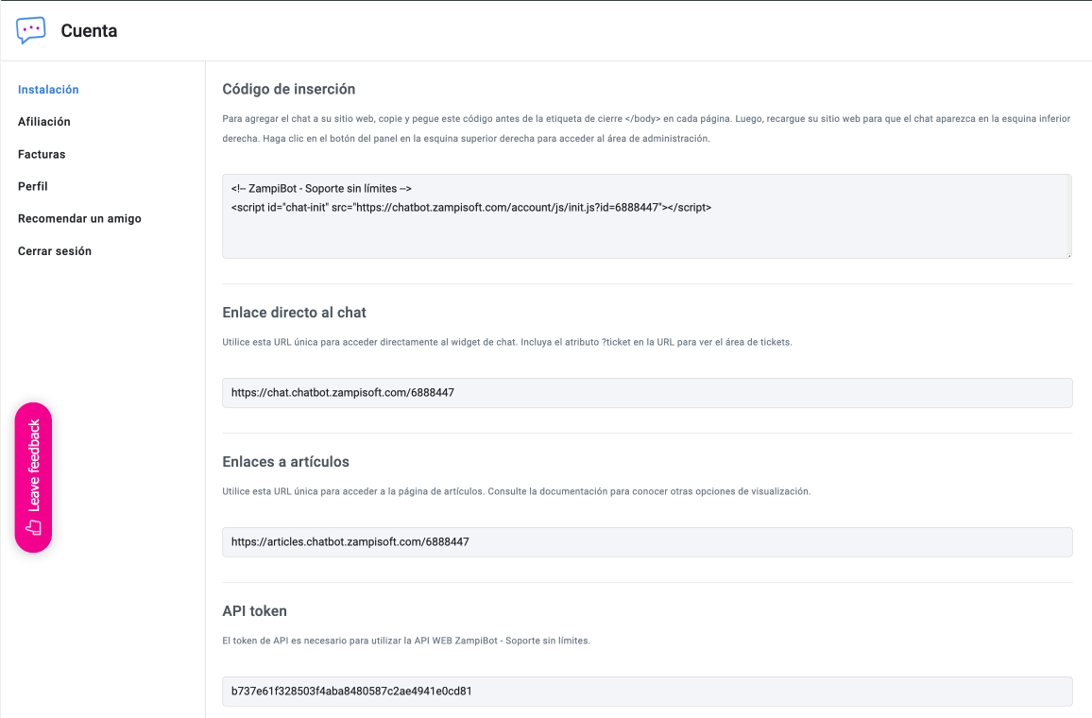The width and height of the screenshot is (1092, 718).
Task: Click Cerrar sesión to log out
Action: [x=55, y=251]
